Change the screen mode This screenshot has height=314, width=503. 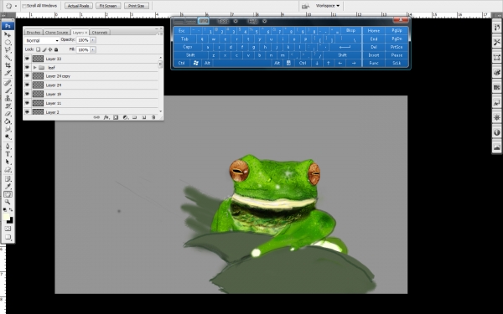tap(8, 237)
